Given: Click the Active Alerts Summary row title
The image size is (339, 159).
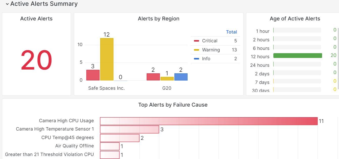Looking at the screenshot, I should [x=44, y=4].
